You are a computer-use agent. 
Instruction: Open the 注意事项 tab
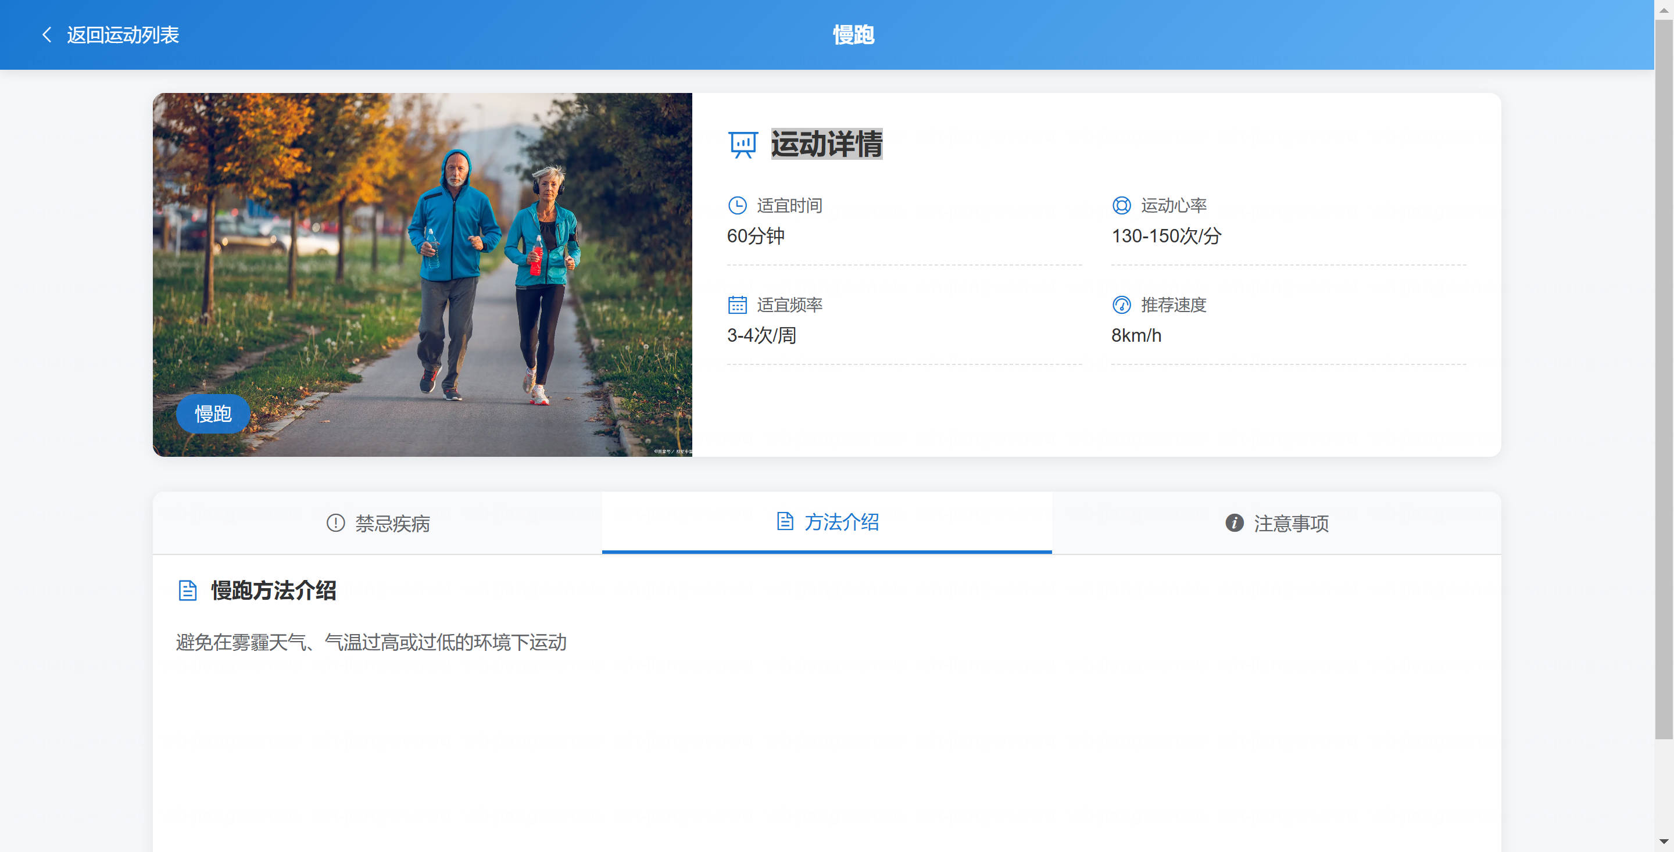click(x=1276, y=523)
